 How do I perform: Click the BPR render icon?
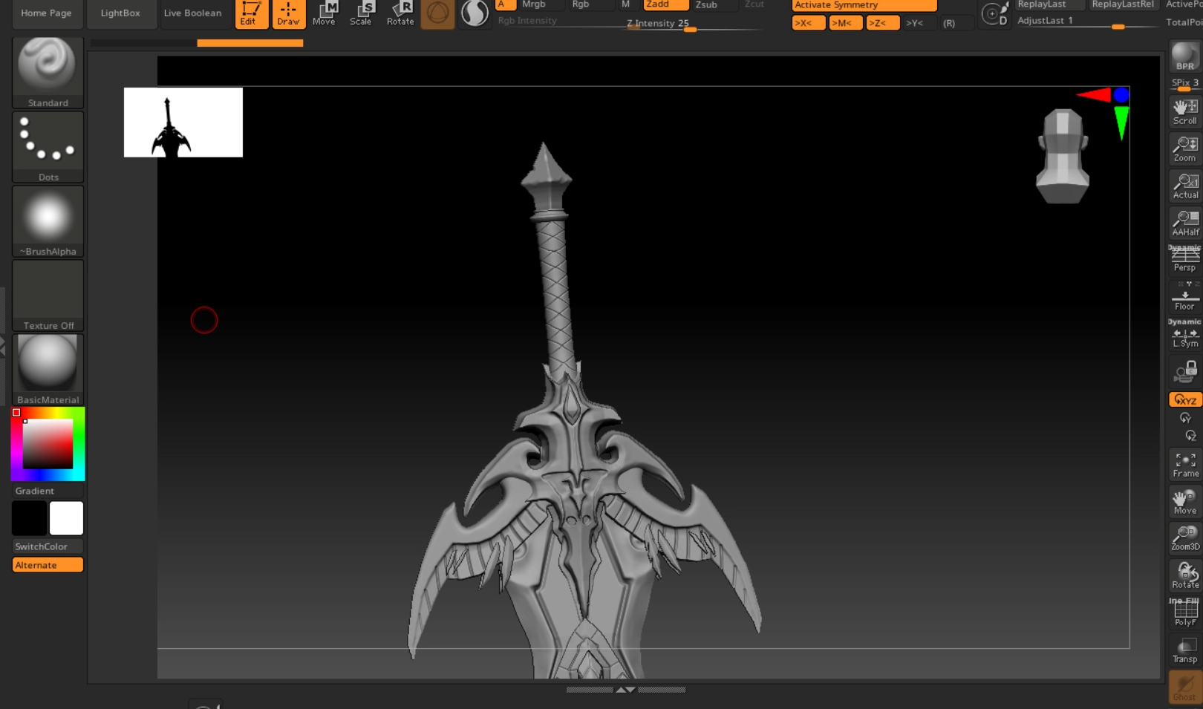(1184, 57)
